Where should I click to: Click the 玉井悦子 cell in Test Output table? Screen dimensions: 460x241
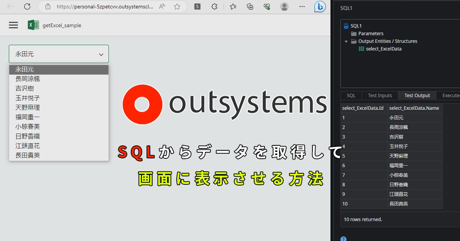point(415,147)
